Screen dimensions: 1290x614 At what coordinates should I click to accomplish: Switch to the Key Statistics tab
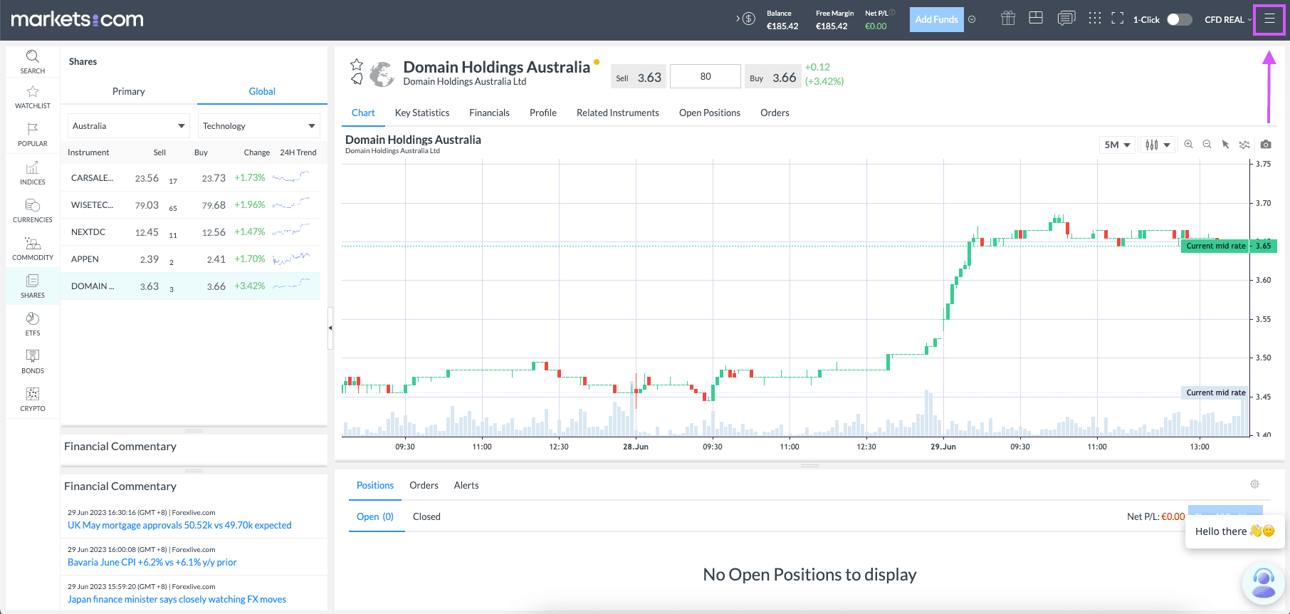[421, 113]
